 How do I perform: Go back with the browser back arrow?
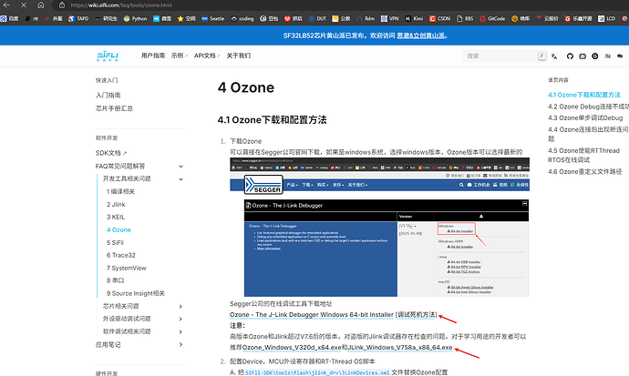[6, 5]
